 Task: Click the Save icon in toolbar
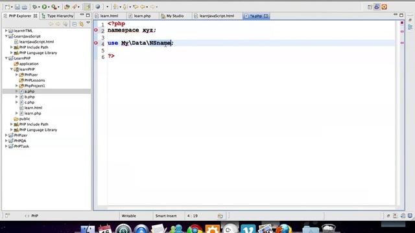coord(18,7)
